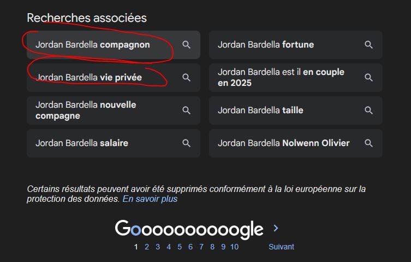This screenshot has width=411, height=262.
Task: Click magnifier icon beside 'Jordan Bardella taille'
Action: [368, 110]
